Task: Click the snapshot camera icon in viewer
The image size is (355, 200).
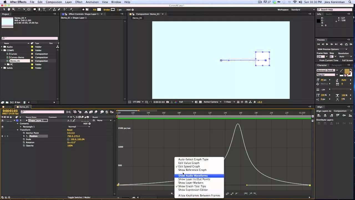Action: click(x=167, y=102)
